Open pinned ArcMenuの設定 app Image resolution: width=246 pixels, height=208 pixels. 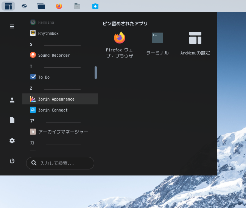pyautogui.click(x=195, y=43)
